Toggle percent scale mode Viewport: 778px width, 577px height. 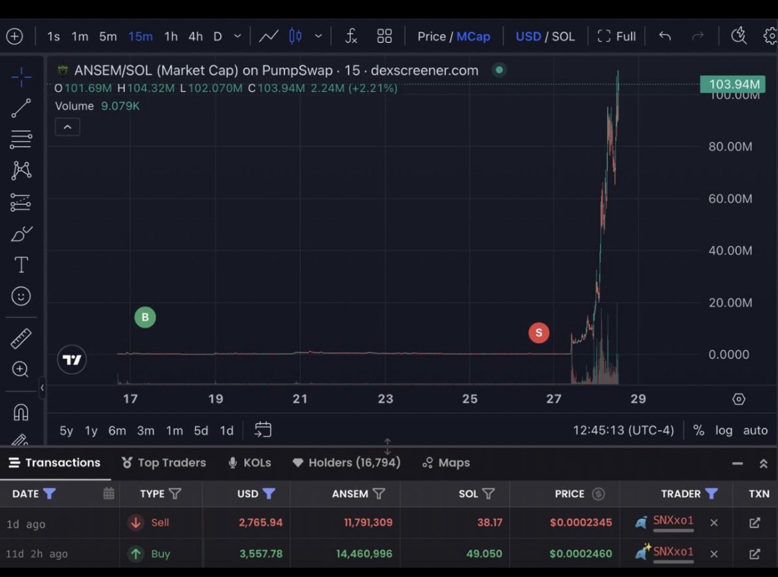(699, 430)
